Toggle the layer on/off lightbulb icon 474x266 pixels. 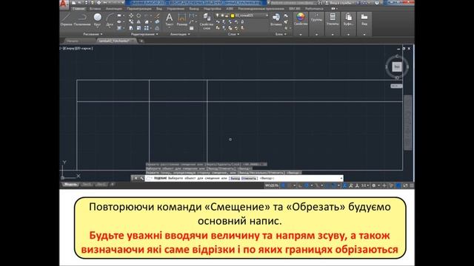pos(217,16)
